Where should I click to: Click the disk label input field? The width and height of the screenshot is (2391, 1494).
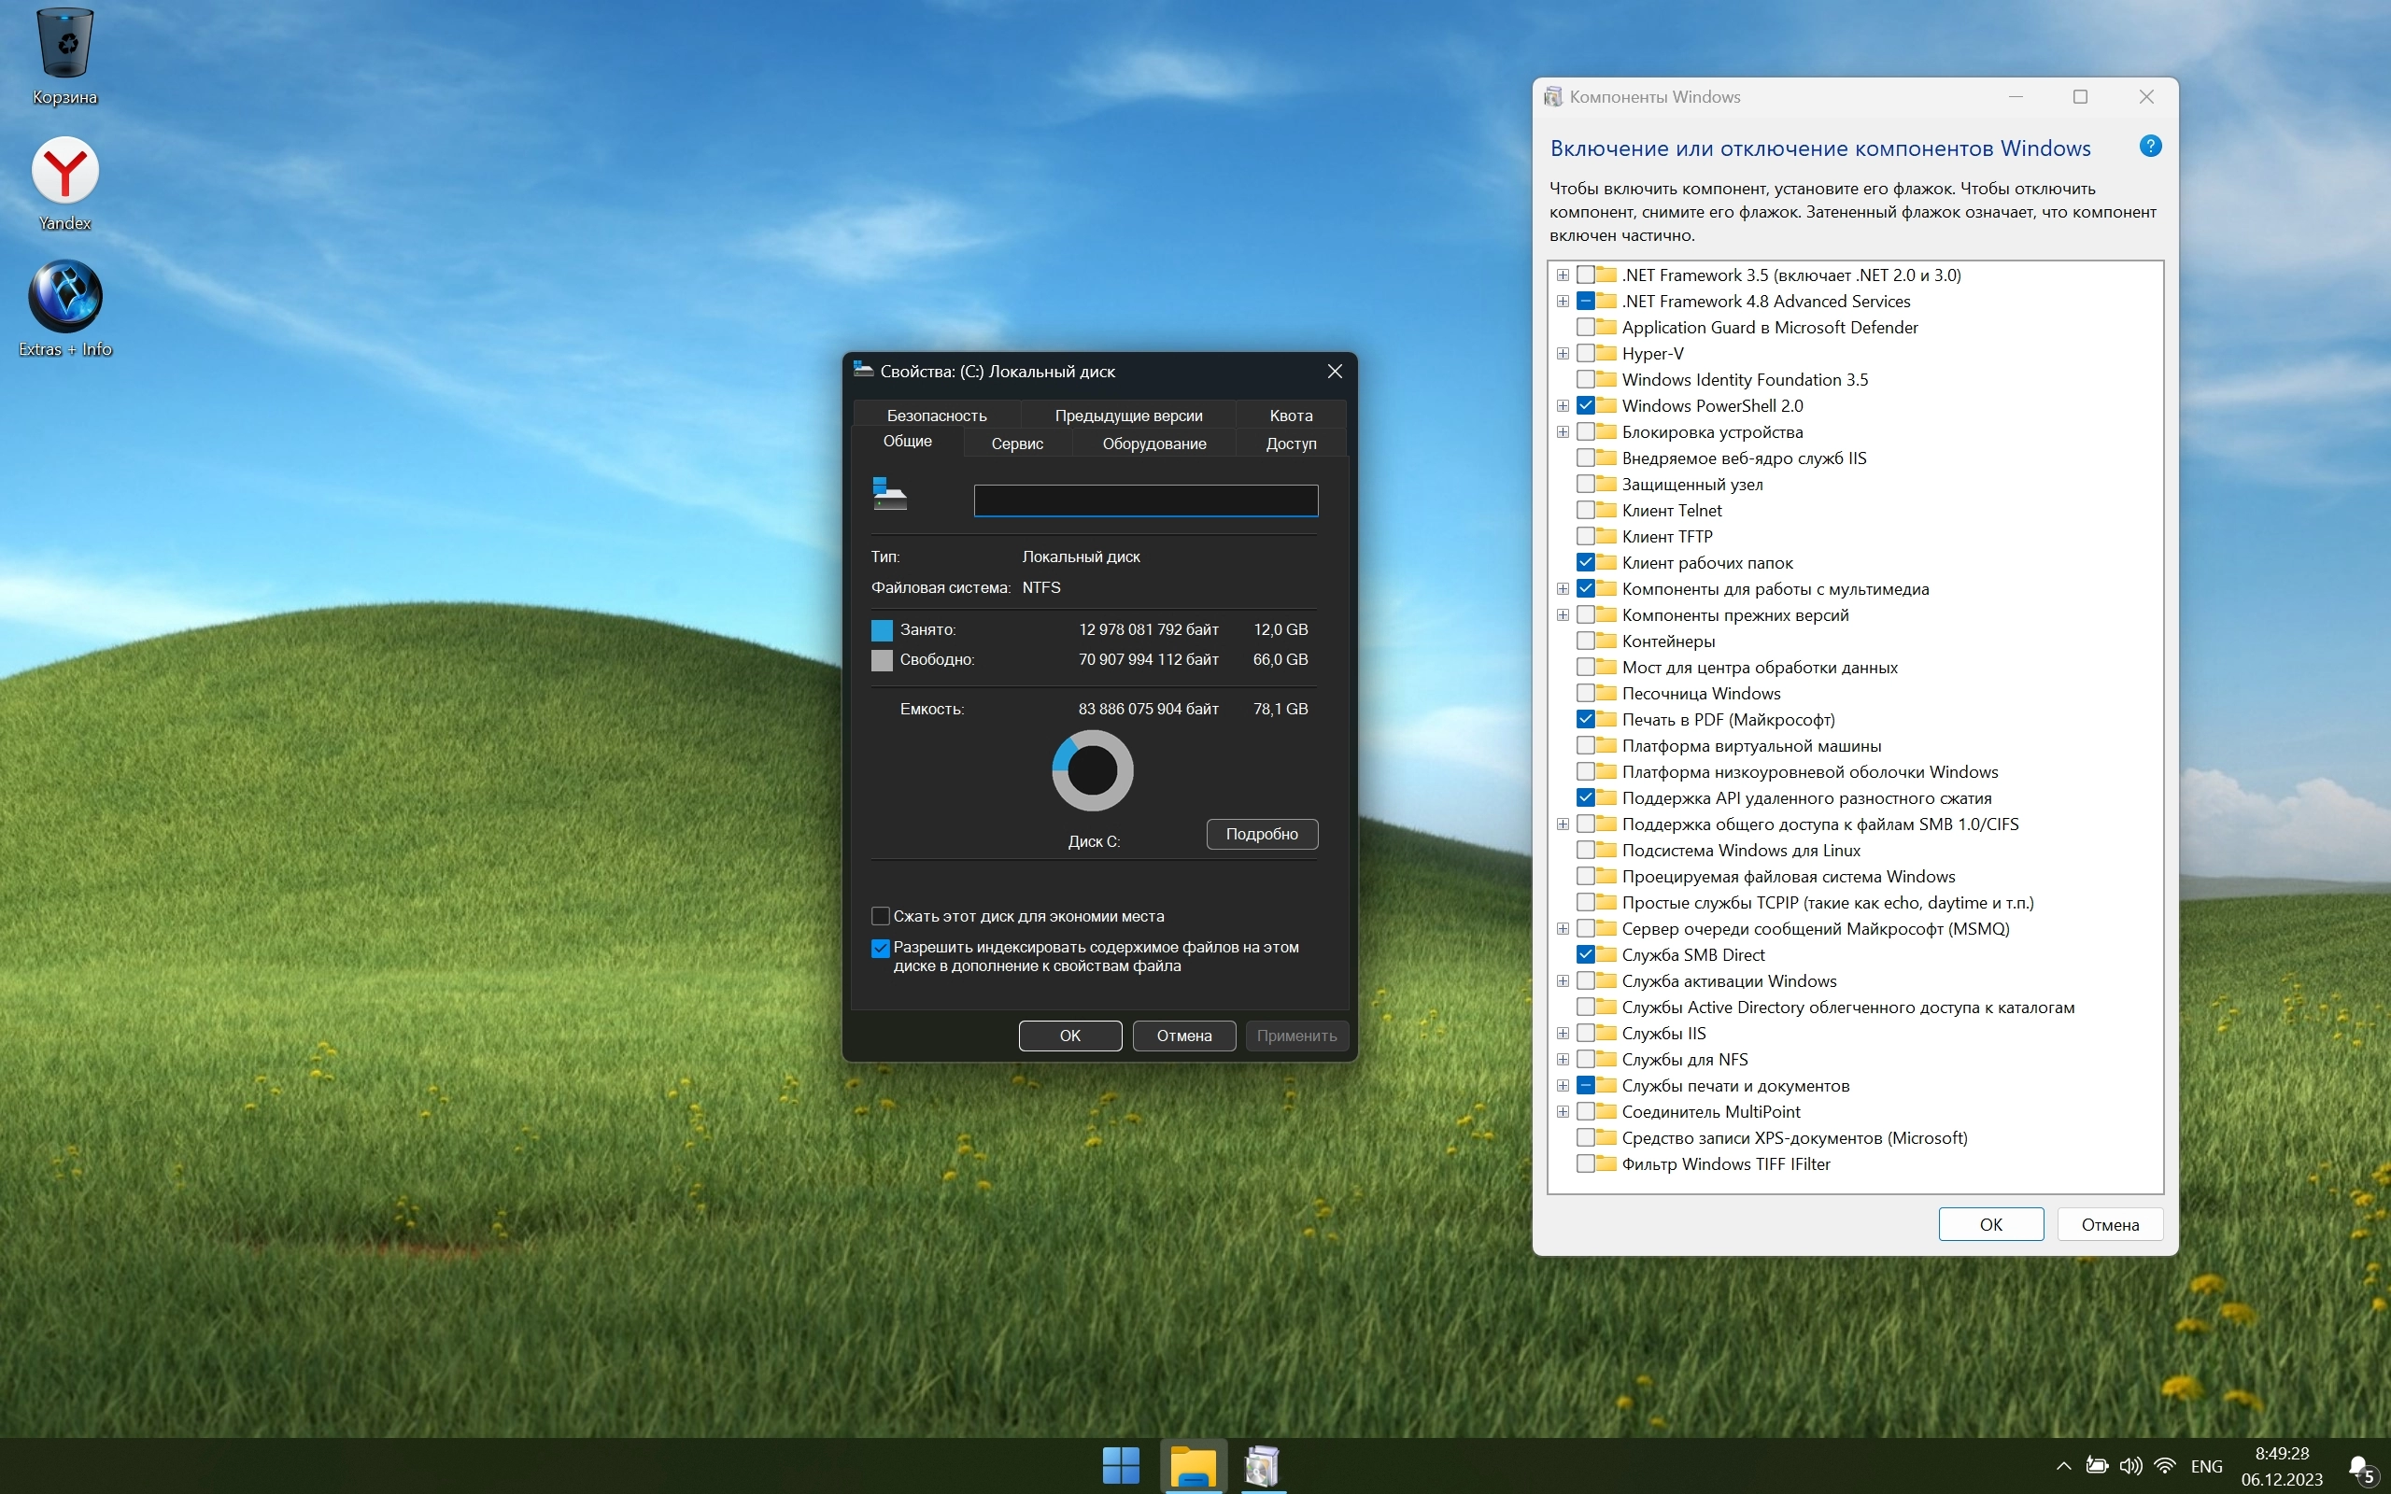(1145, 501)
